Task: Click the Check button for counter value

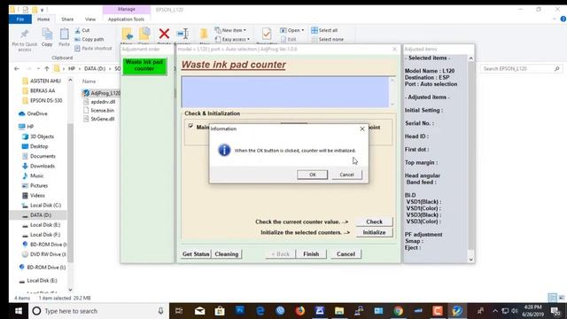Action: coord(374,222)
